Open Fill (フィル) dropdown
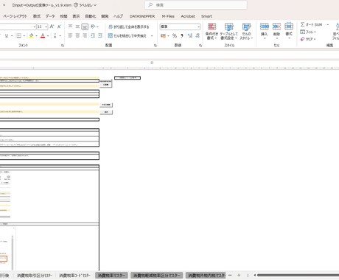Screen dimensions: 339x280 308,32
